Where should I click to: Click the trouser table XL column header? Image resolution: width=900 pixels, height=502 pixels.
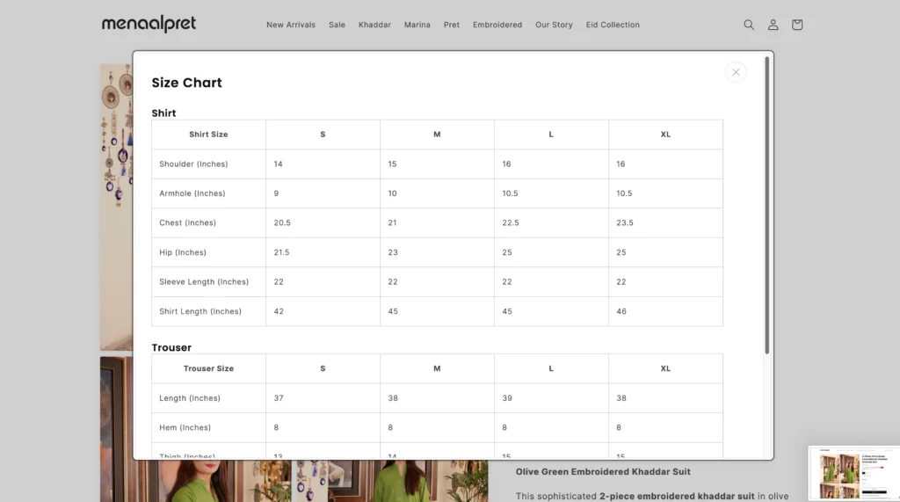[665, 368]
